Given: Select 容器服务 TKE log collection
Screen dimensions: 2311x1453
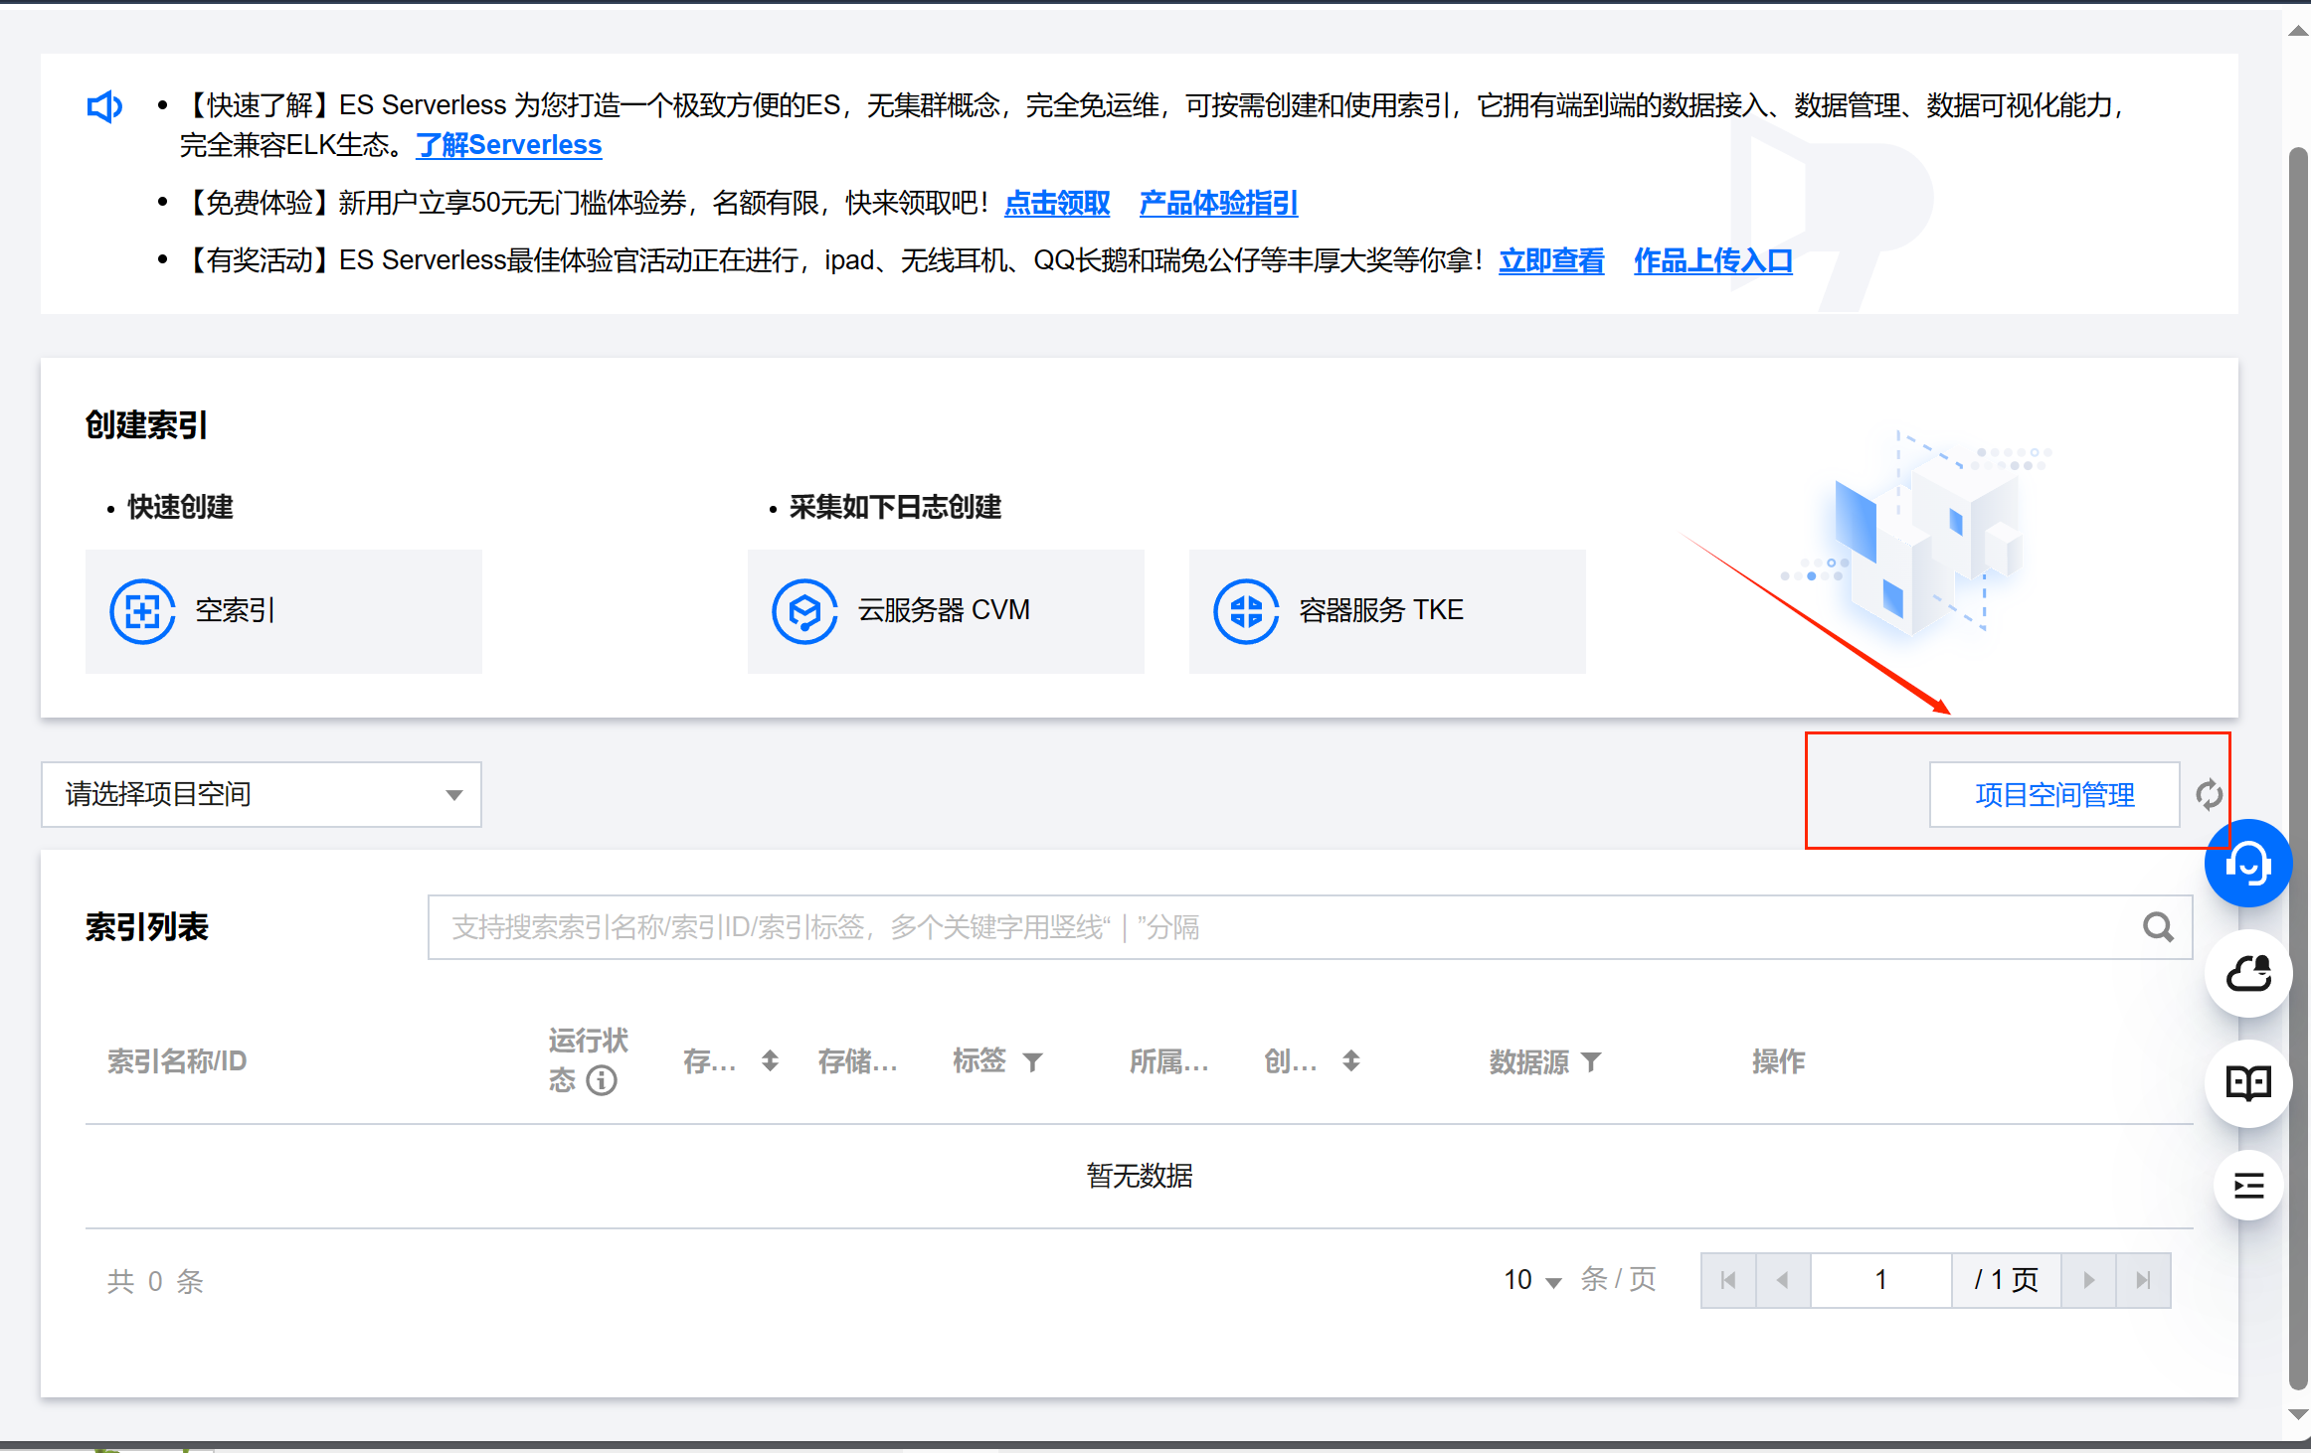Looking at the screenshot, I should point(1386,610).
